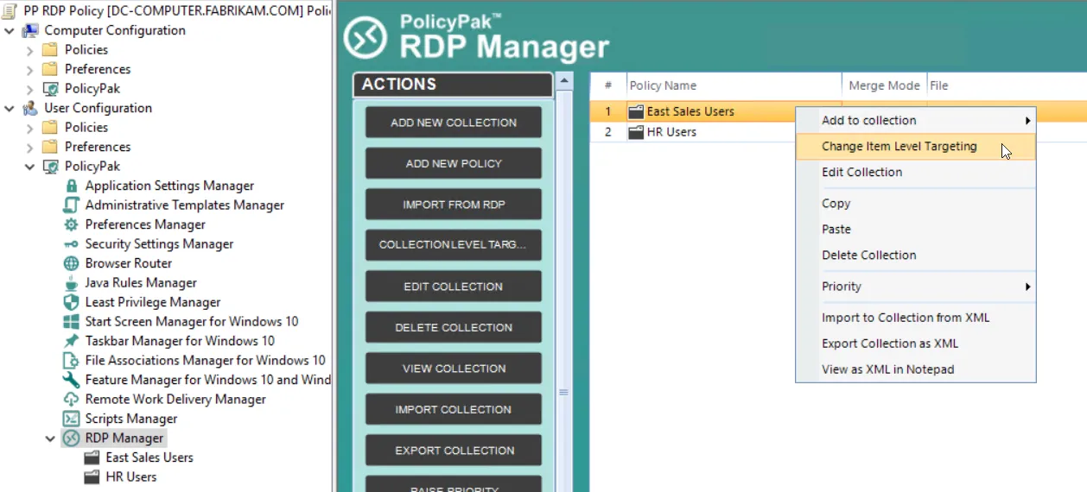Click the Taskbar Manager pin icon

click(71, 341)
